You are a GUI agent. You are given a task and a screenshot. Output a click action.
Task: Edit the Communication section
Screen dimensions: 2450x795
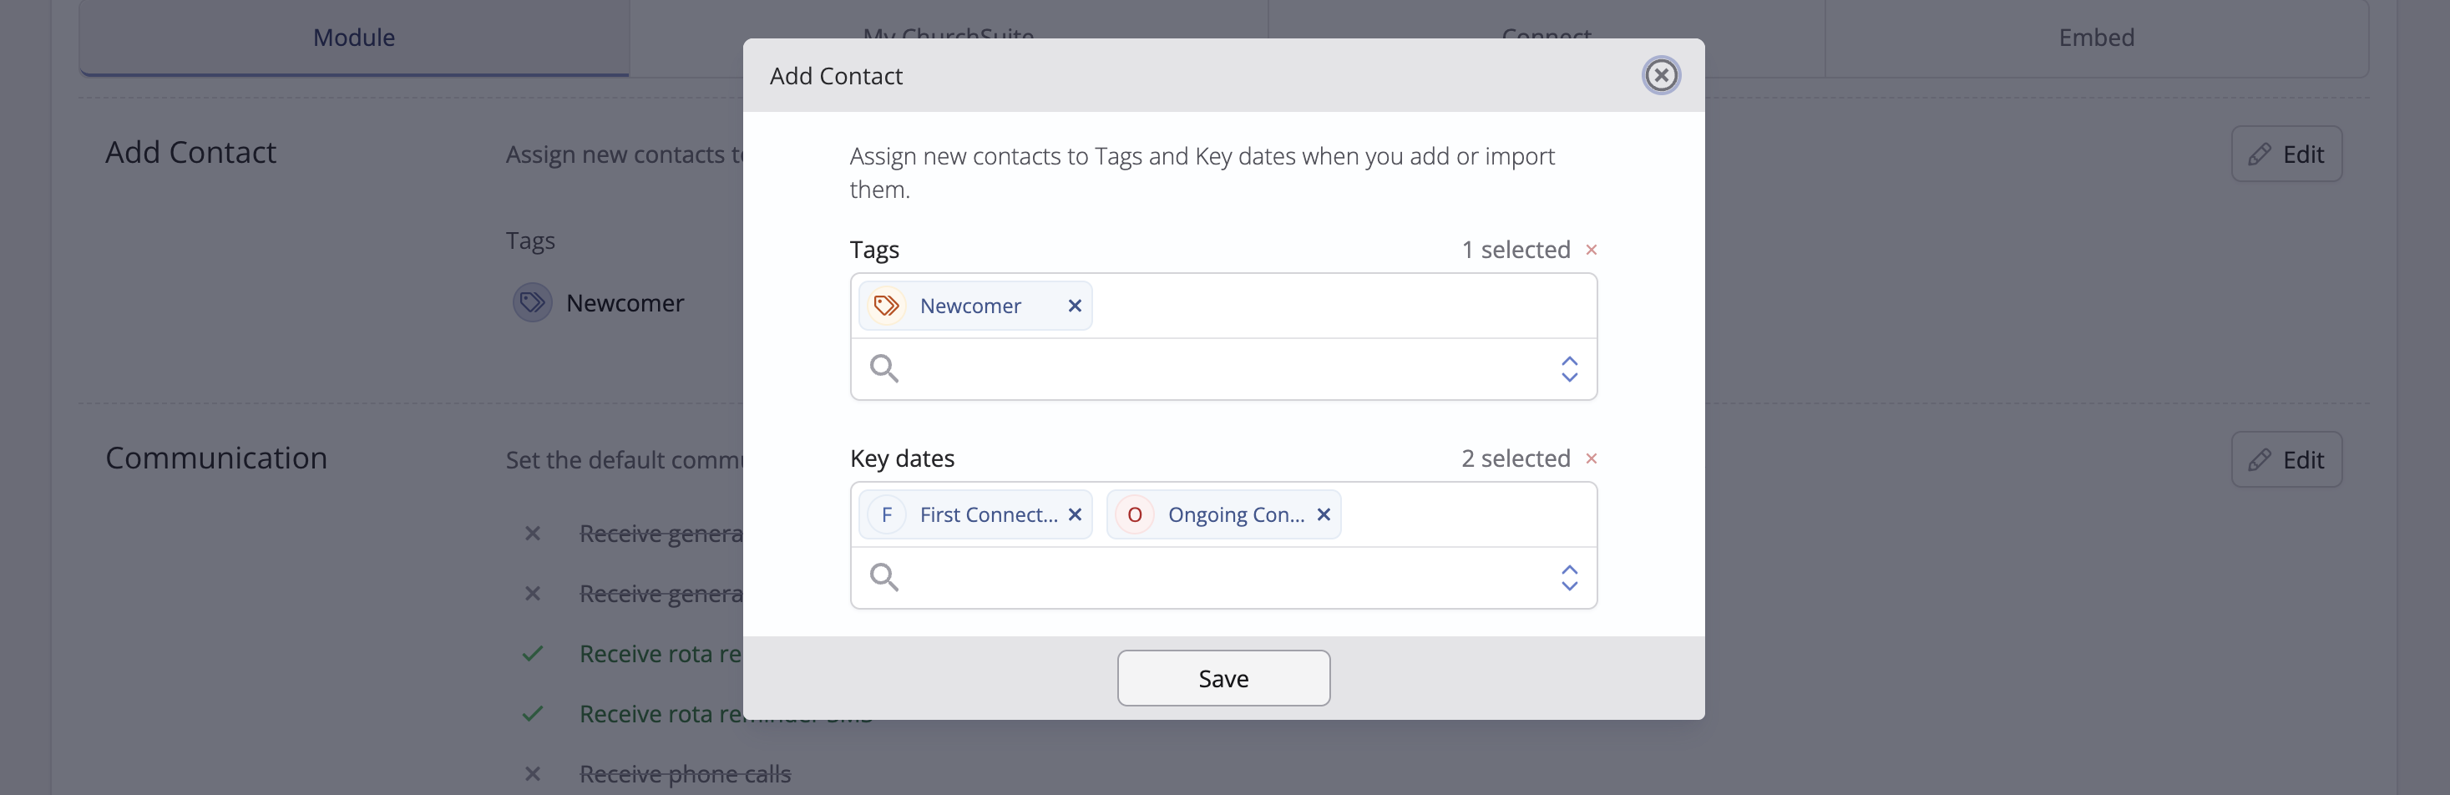[2286, 459]
